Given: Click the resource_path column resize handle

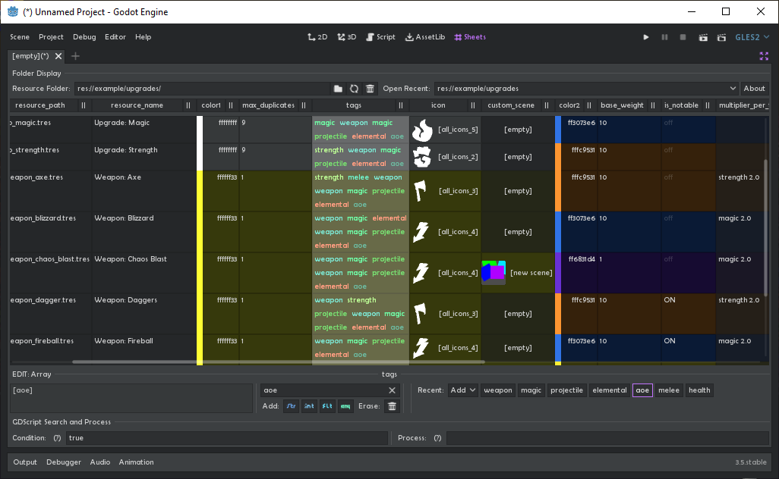Looking at the screenshot, I should [x=84, y=105].
